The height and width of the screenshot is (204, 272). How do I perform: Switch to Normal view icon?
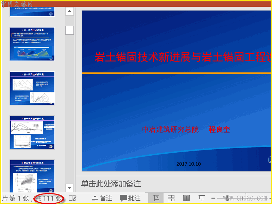tap(156, 198)
